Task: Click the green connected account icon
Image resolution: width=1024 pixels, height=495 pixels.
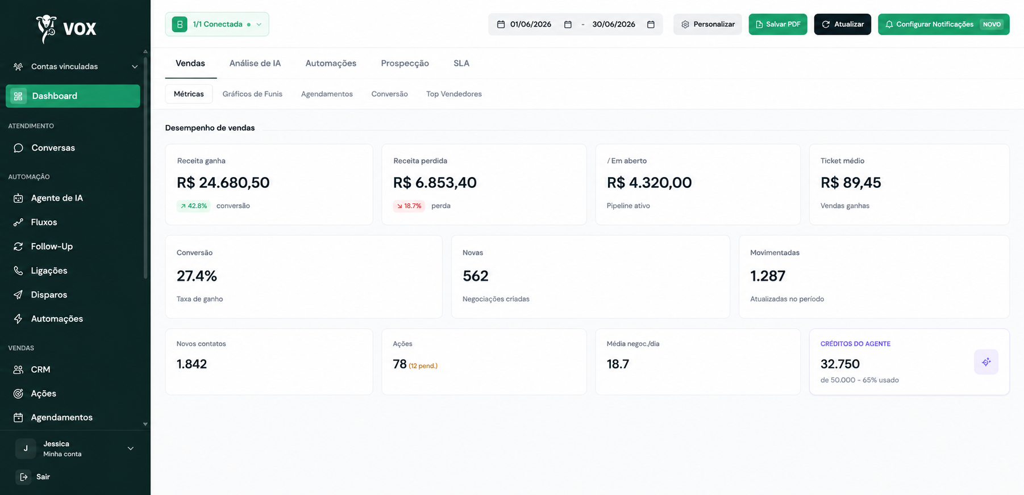Action: click(180, 24)
